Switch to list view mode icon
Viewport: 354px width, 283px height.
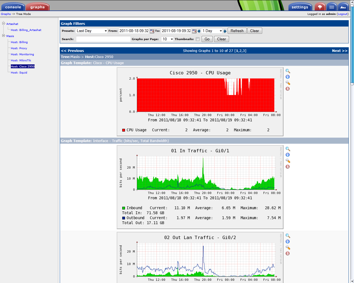pyautogui.click(x=332, y=7)
